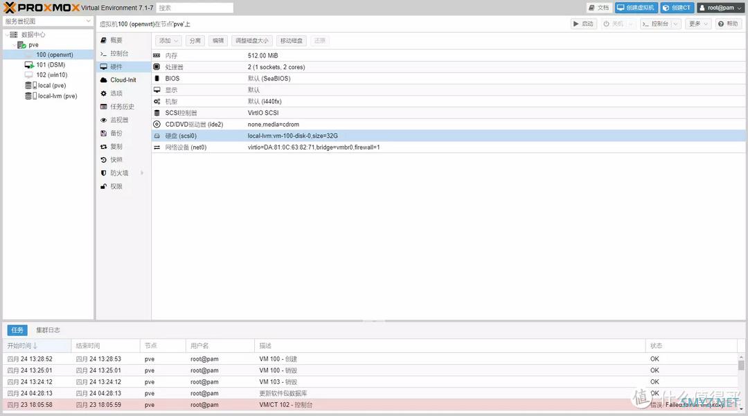Switch to the 集群日志 tab
This screenshot has width=748, height=416.
pos(48,329)
